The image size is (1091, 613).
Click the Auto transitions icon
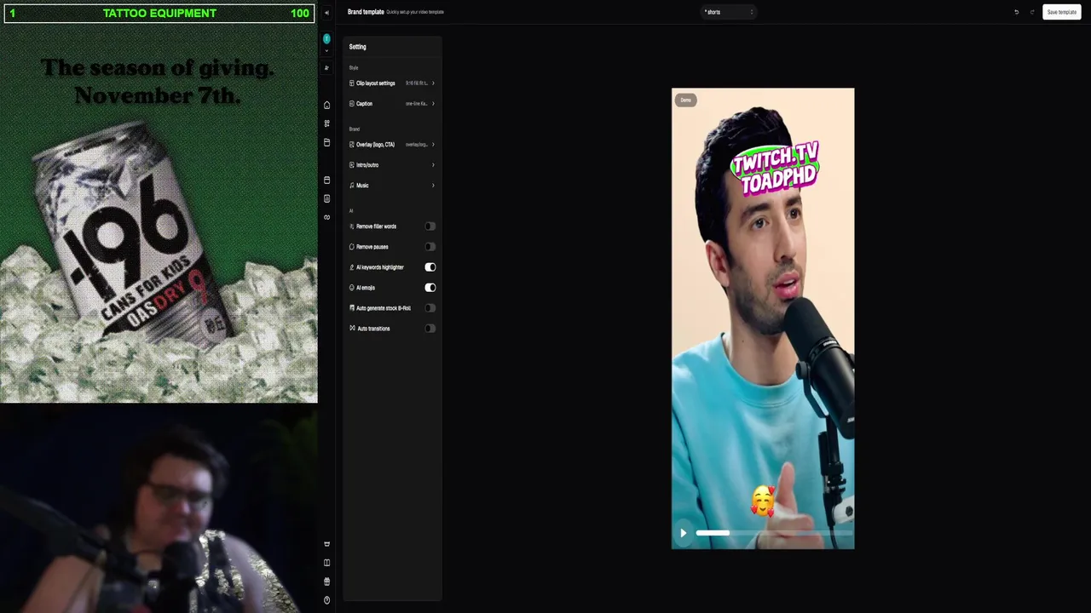[352, 329]
